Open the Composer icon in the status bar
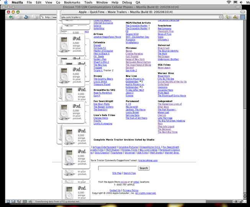The image size is (250, 207). point(19,201)
